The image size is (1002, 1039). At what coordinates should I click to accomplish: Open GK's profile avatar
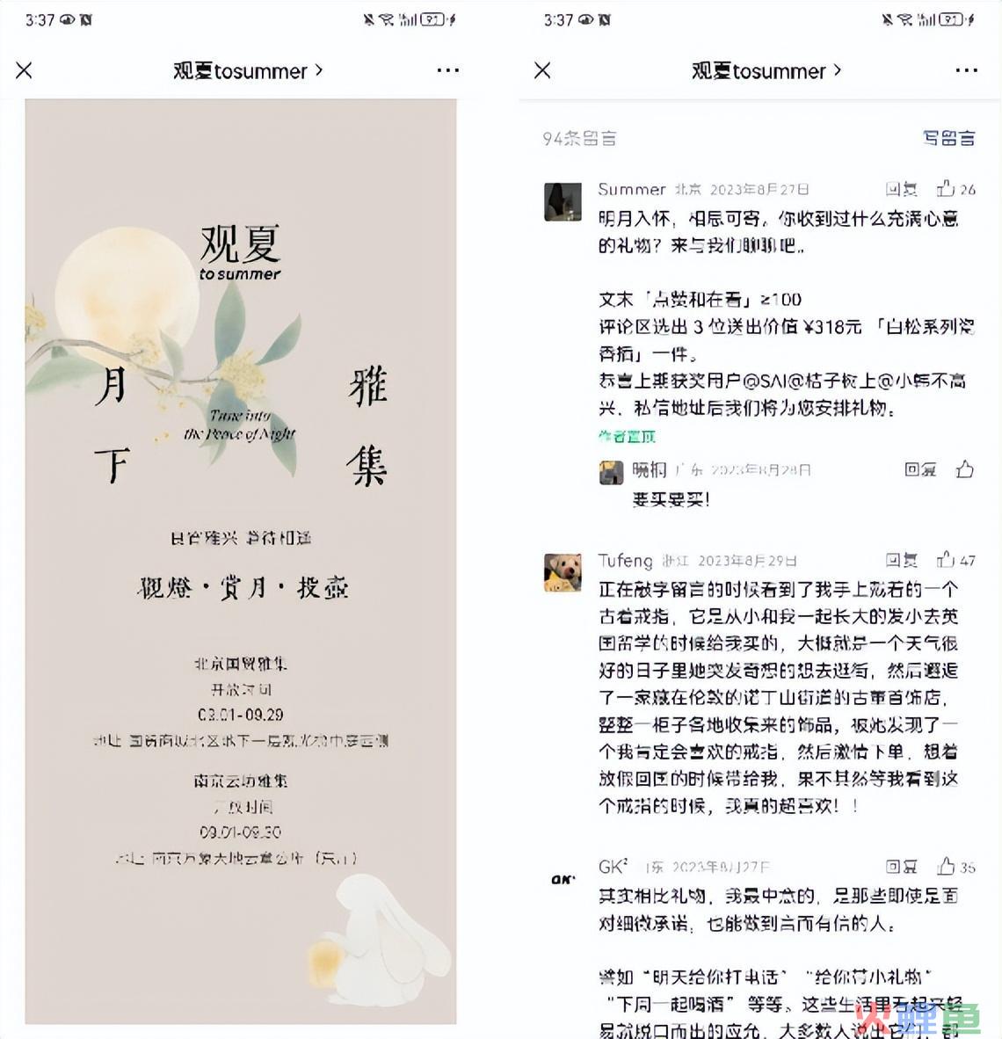point(563,879)
